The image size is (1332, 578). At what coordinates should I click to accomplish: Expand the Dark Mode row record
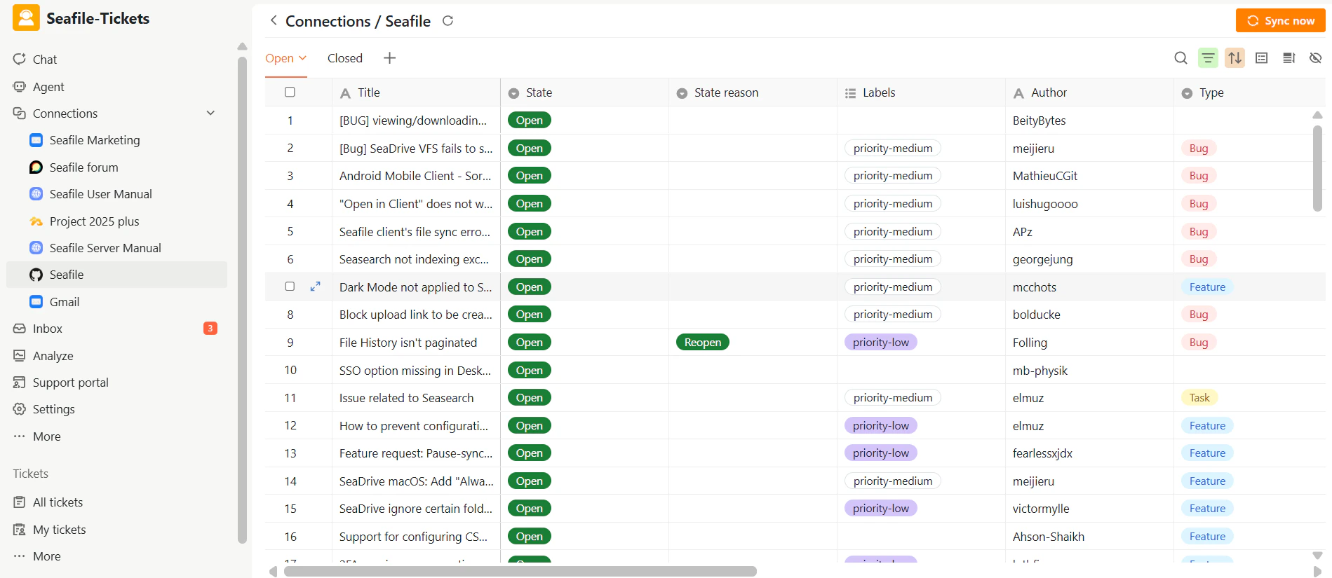pyautogui.click(x=316, y=287)
